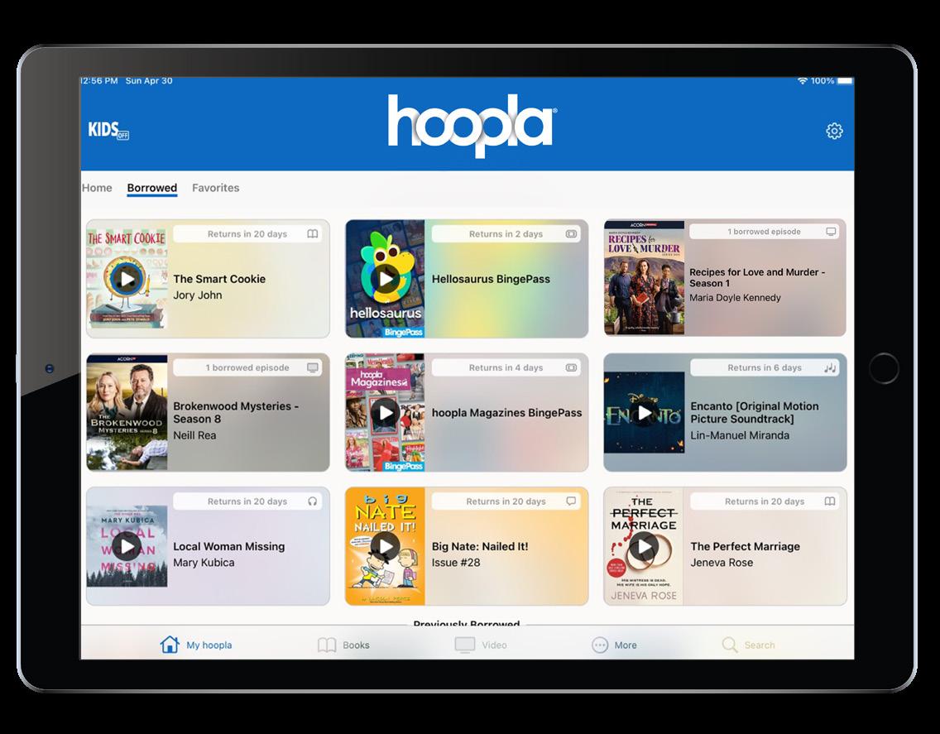The height and width of the screenshot is (734, 940).
Task: Click Maria Doyle Kennedy name
Action: click(x=735, y=297)
